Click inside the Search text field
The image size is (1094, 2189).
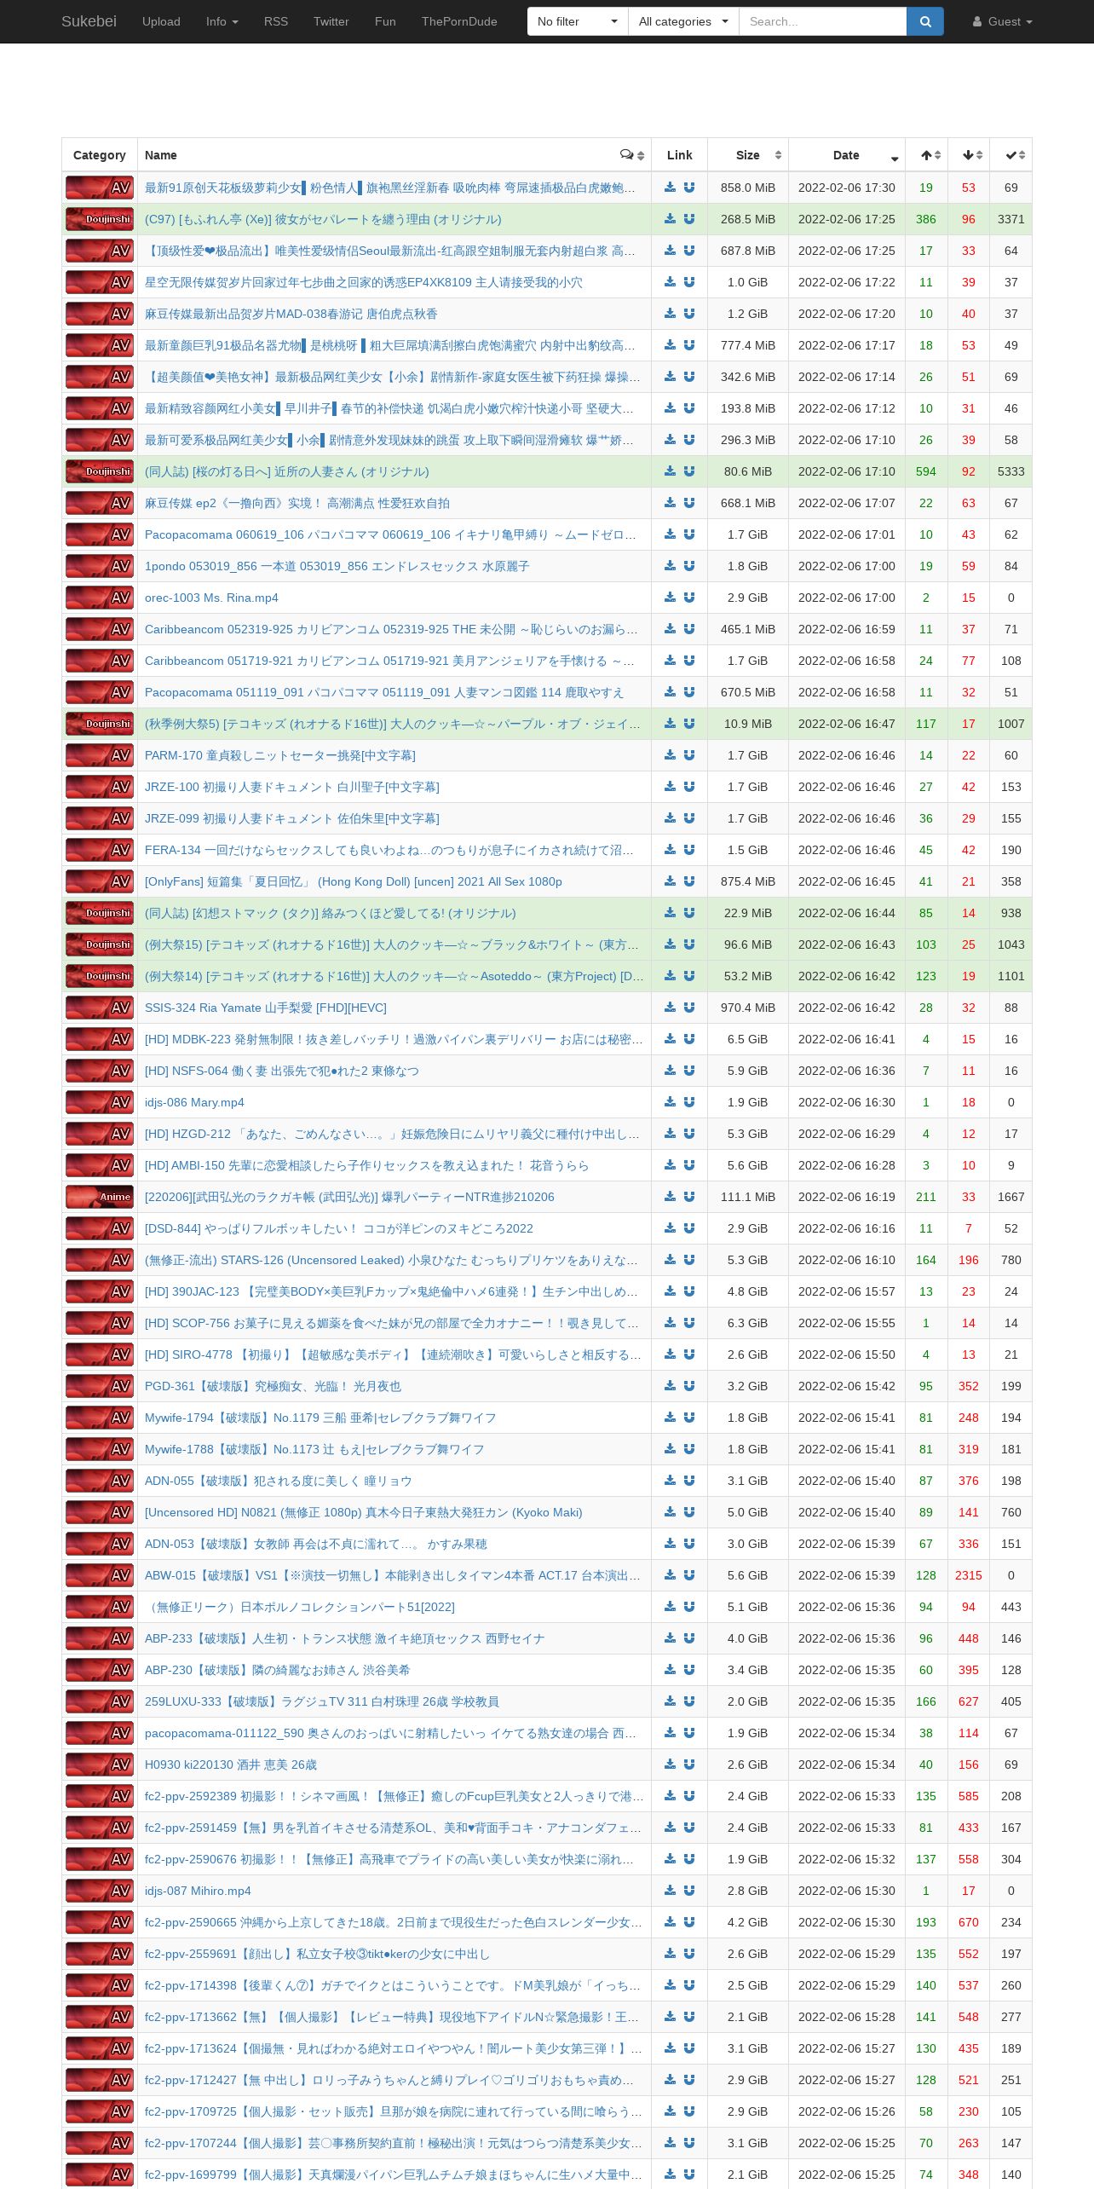(x=822, y=21)
